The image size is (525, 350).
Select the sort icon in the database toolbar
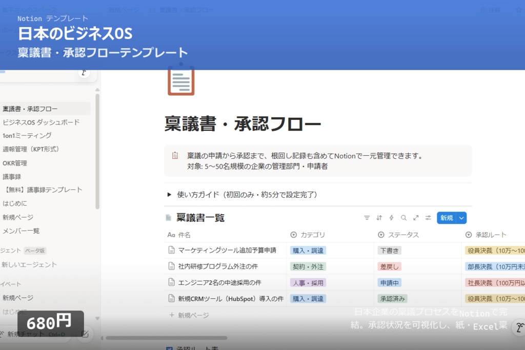[x=379, y=218]
